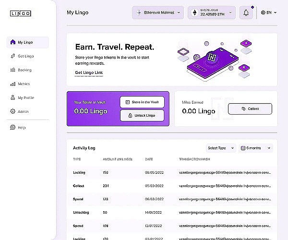
Task: Click the Get Lingo sidebar icon
Action: [x=13, y=56]
